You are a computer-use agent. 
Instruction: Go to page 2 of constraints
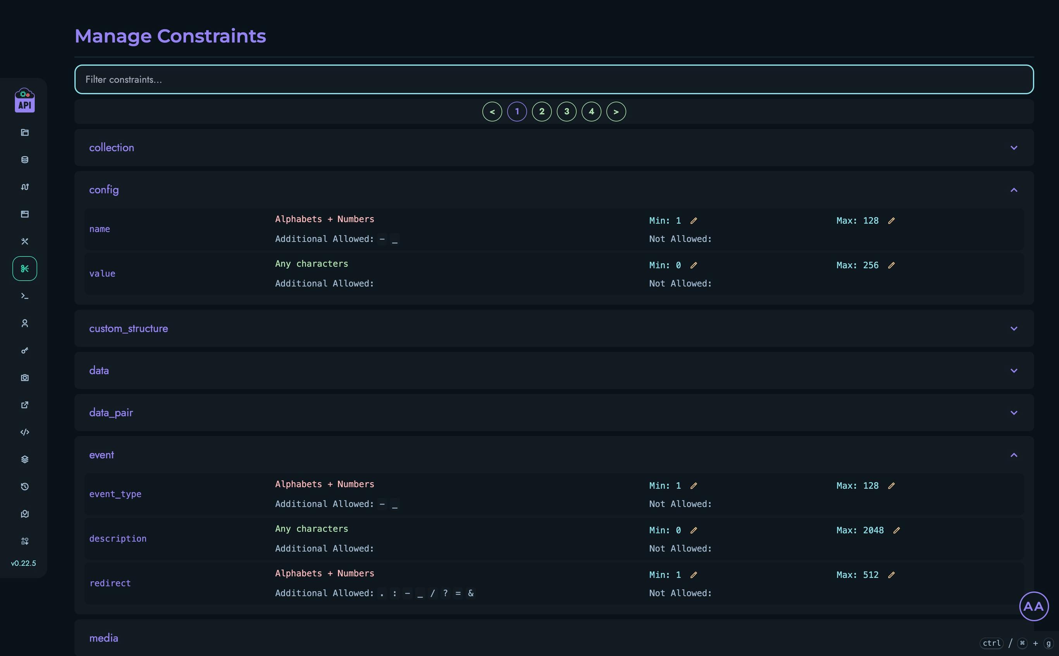click(542, 112)
